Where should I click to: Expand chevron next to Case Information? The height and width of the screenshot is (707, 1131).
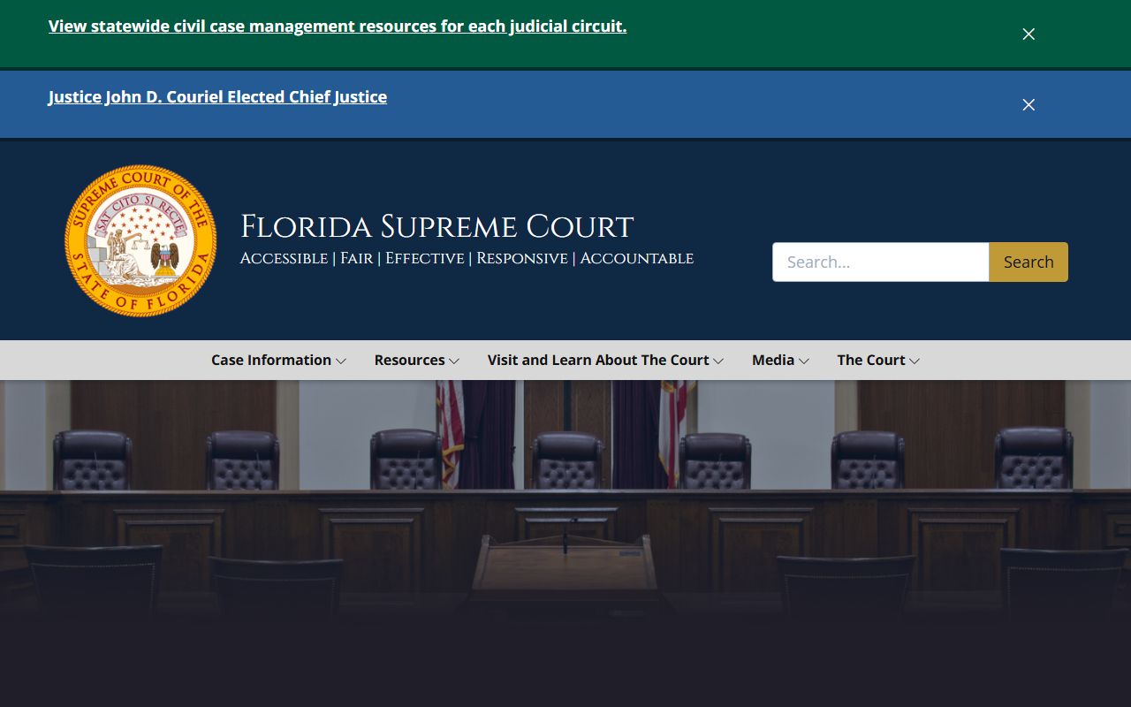[x=341, y=361]
